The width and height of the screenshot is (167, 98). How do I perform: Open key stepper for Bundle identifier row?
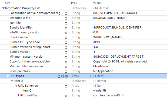pyautogui.click(x=66, y=28)
